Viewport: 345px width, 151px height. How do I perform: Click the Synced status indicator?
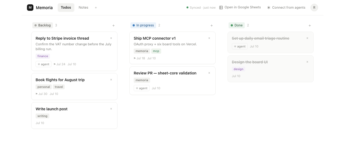(x=201, y=8)
